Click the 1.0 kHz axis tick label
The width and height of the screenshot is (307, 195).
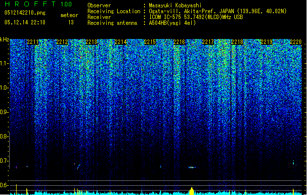pos(4,88)
